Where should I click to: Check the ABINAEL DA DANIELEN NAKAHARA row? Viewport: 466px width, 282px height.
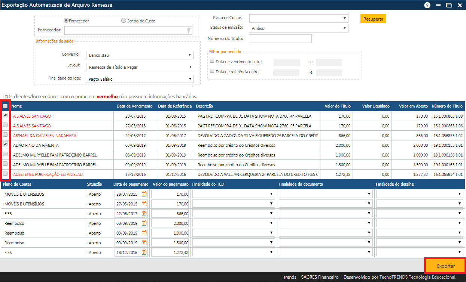[x=5, y=134]
